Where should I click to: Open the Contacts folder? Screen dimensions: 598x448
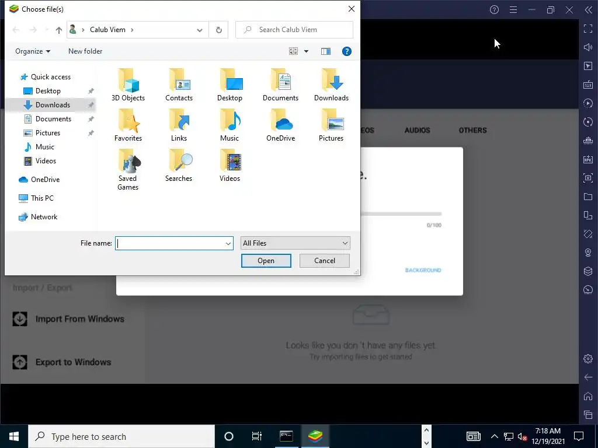(179, 85)
